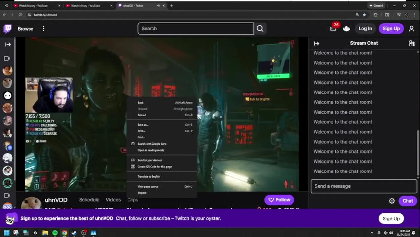This screenshot has width=420, height=237.
Task: Open chat settings gear
Action: coord(392,201)
